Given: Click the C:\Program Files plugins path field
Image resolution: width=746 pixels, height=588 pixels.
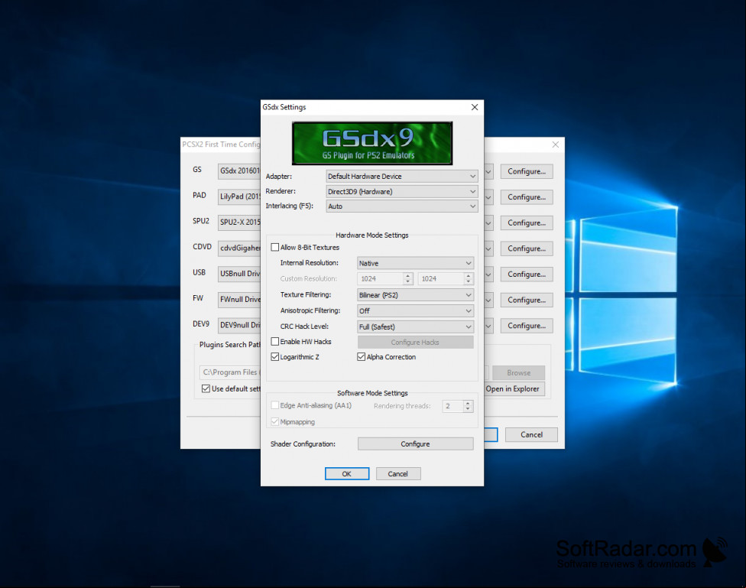Looking at the screenshot, I should (x=230, y=372).
